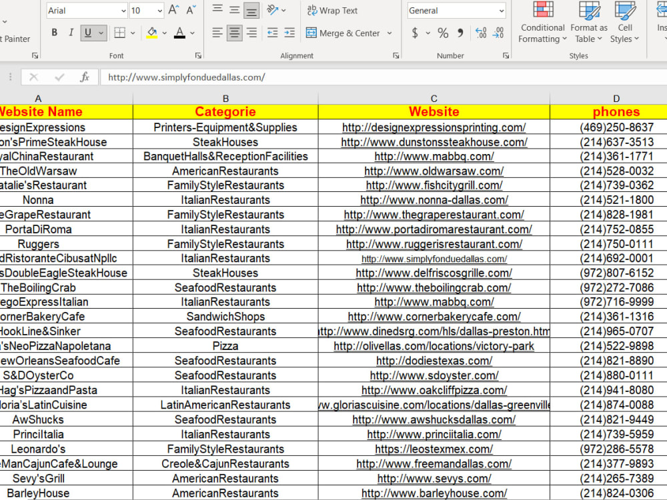Select column B header
This screenshot has height=500, width=667.
point(225,99)
